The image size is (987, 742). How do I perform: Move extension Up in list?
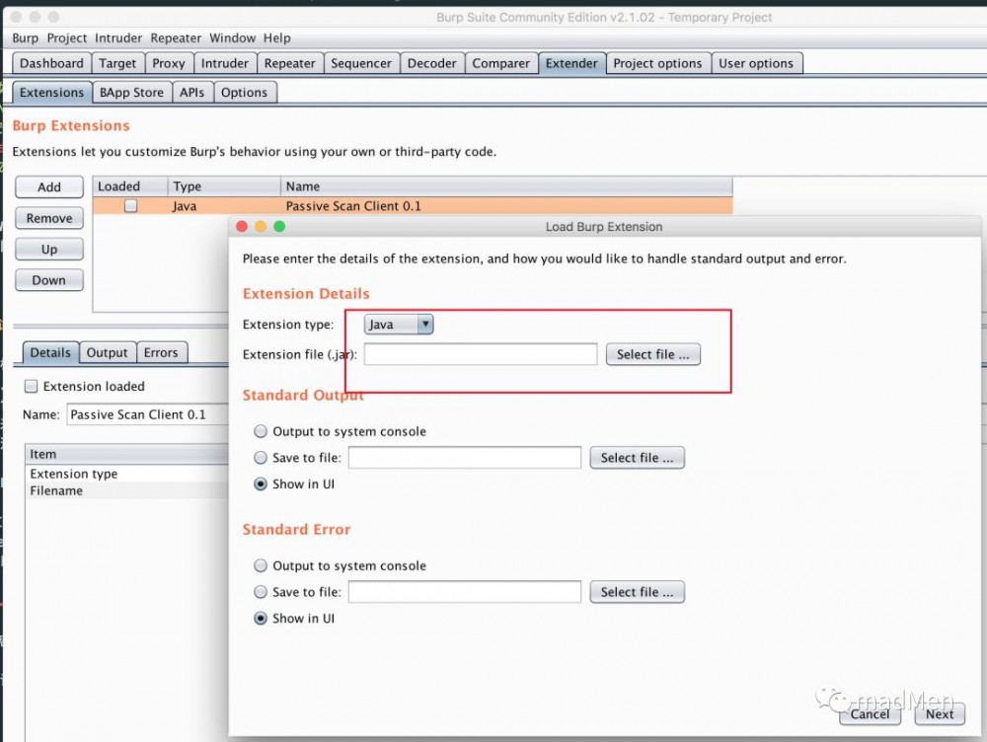(49, 250)
